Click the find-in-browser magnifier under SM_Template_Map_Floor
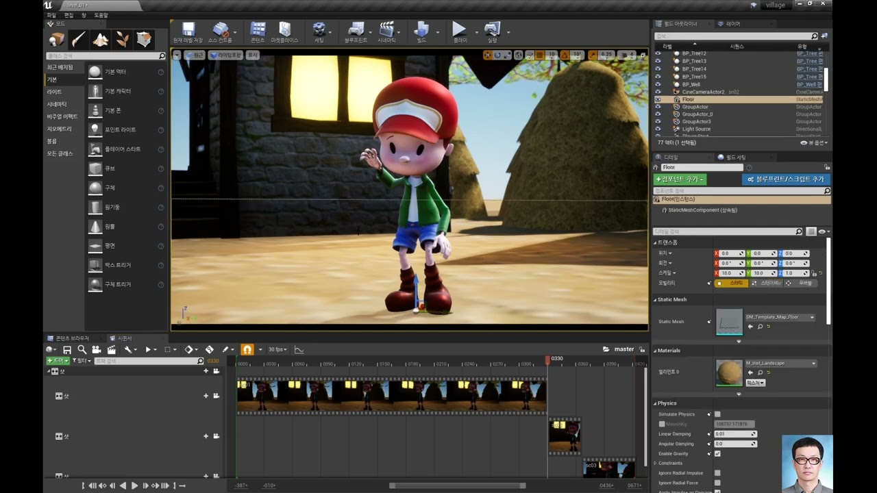 coord(760,327)
